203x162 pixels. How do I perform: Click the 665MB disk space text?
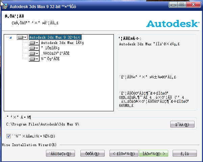[126, 106]
